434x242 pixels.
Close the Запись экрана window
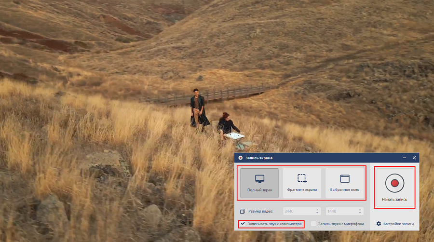[414, 158]
